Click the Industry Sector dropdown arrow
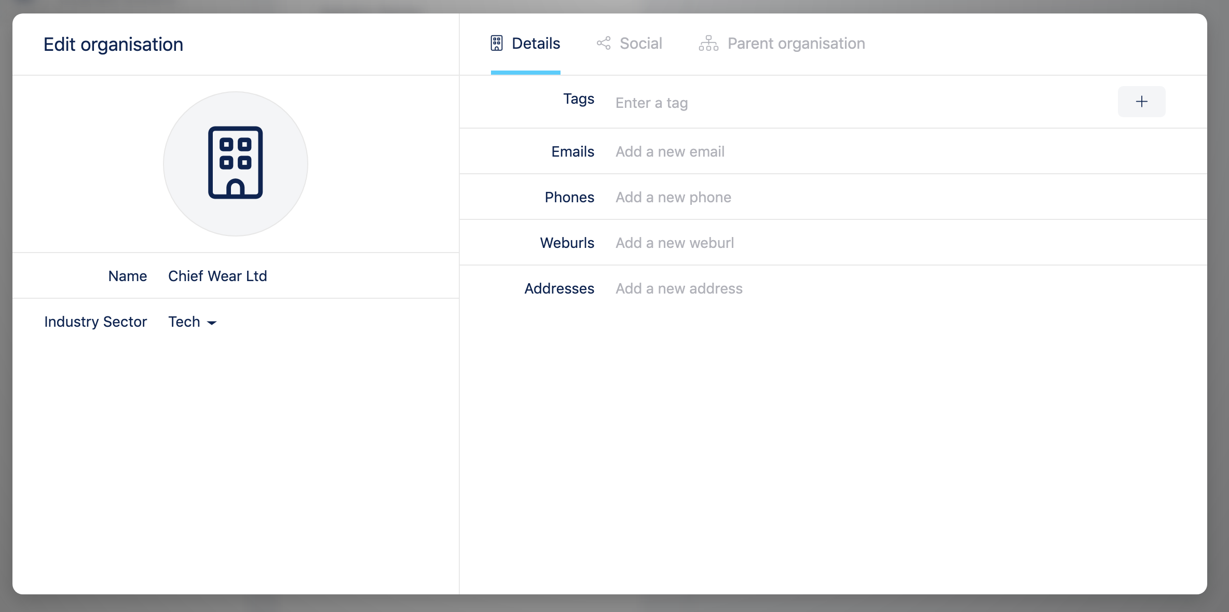The height and width of the screenshot is (612, 1229). tap(212, 323)
